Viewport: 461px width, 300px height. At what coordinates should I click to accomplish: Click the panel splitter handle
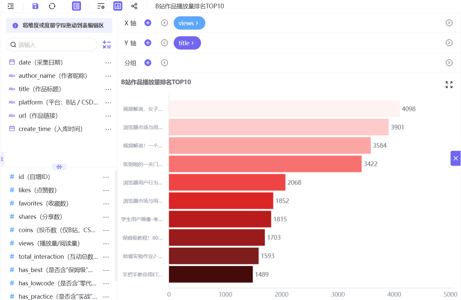(59, 167)
